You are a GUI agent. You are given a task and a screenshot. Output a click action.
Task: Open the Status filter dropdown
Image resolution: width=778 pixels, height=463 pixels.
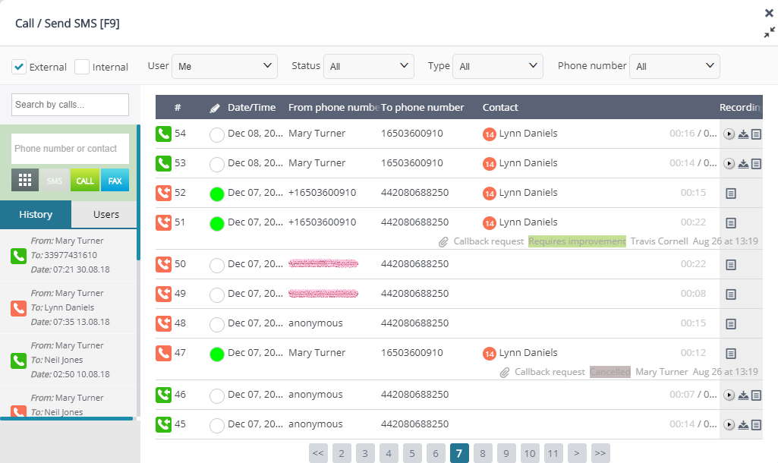369,66
